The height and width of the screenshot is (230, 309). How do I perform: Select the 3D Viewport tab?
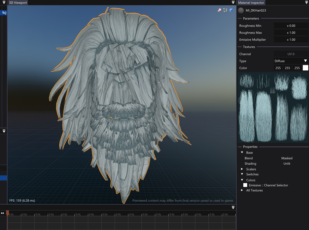pyautogui.click(x=18, y=3)
